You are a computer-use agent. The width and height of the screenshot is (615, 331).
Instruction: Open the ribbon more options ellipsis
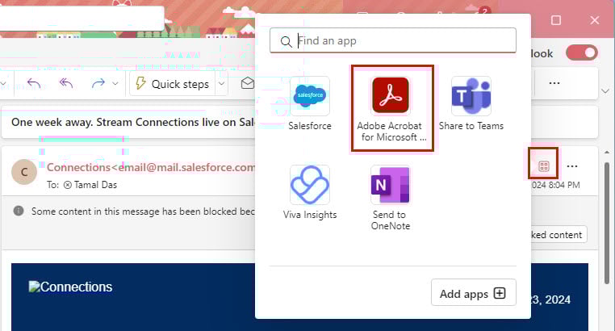[x=554, y=83]
